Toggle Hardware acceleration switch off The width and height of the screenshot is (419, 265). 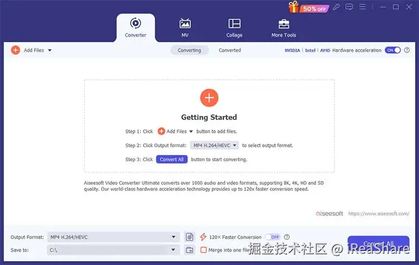point(393,50)
